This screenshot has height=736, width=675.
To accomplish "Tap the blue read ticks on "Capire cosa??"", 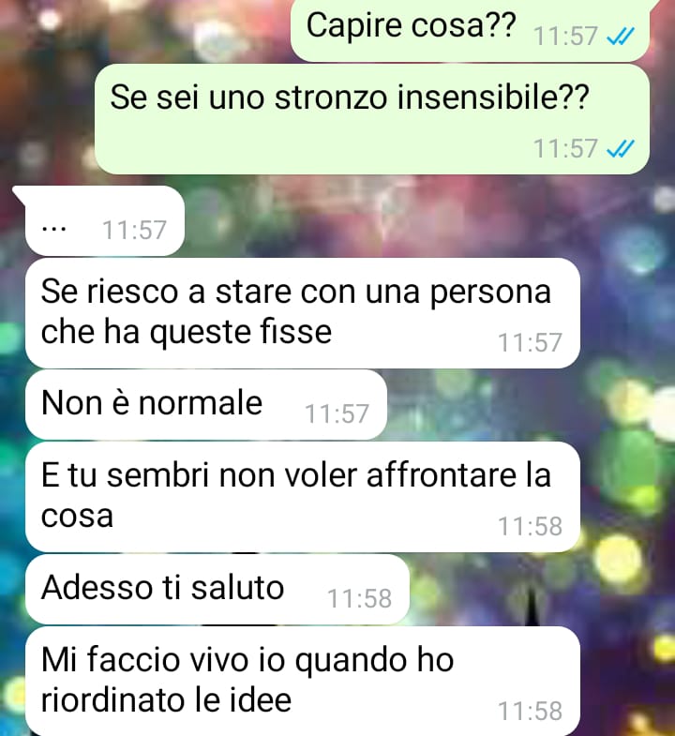I will [620, 36].
